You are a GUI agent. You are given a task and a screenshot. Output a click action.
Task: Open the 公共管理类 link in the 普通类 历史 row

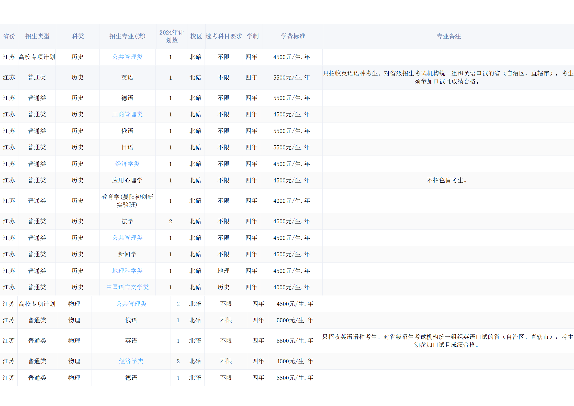[x=127, y=238]
